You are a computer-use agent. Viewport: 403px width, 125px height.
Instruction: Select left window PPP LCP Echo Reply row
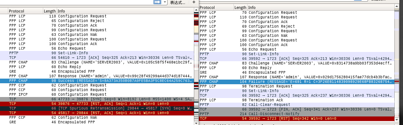coord(97,67)
